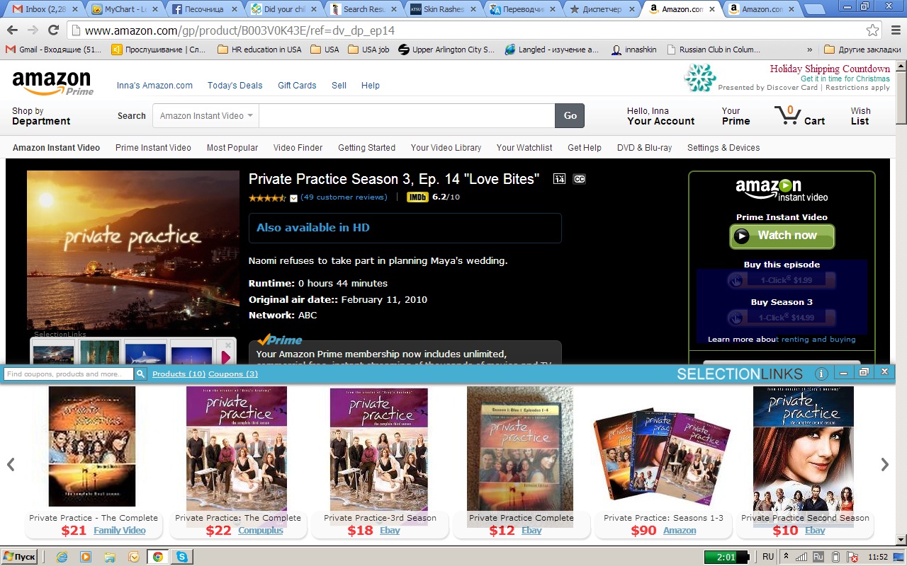907x566 pixels.
Task: Show next products with right arrow
Action: [884, 464]
